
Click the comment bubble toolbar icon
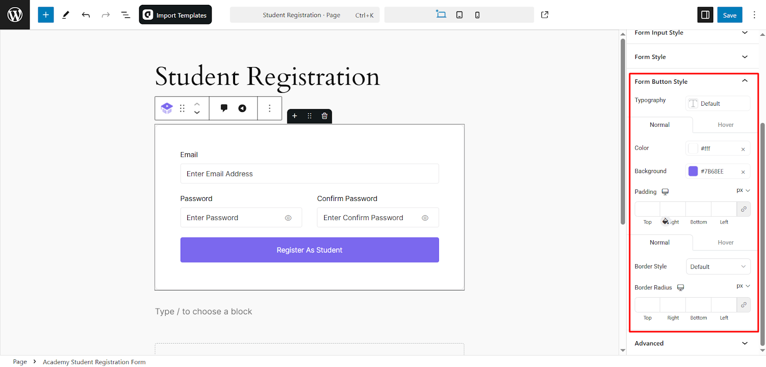pos(224,108)
